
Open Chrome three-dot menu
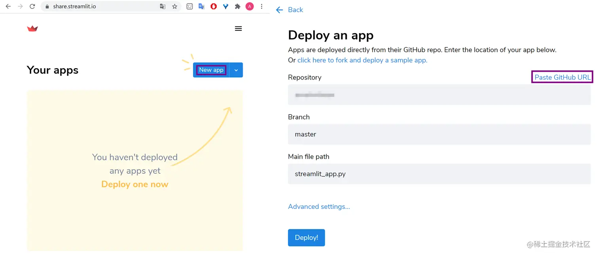click(x=261, y=6)
